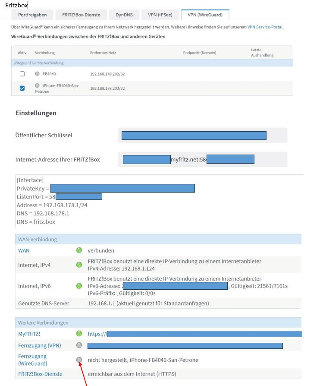Click the green Internet IPv4 status dot
The height and width of the screenshot is (386, 323).
[79, 265]
